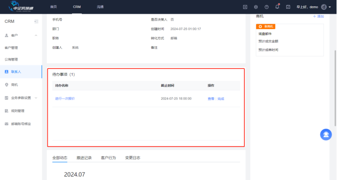Open the 沟通 top menu
This screenshot has width=337, height=180.
click(x=100, y=7)
